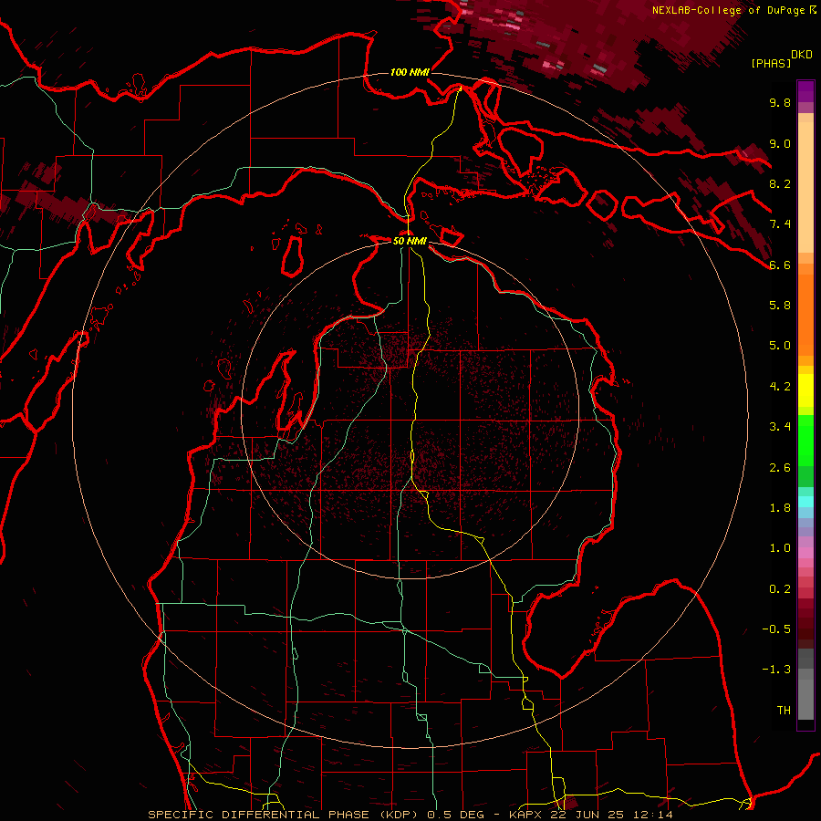This screenshot has height=821, width=821.
Task: Click the 7.4 color scale value
Action: point(780,224)
